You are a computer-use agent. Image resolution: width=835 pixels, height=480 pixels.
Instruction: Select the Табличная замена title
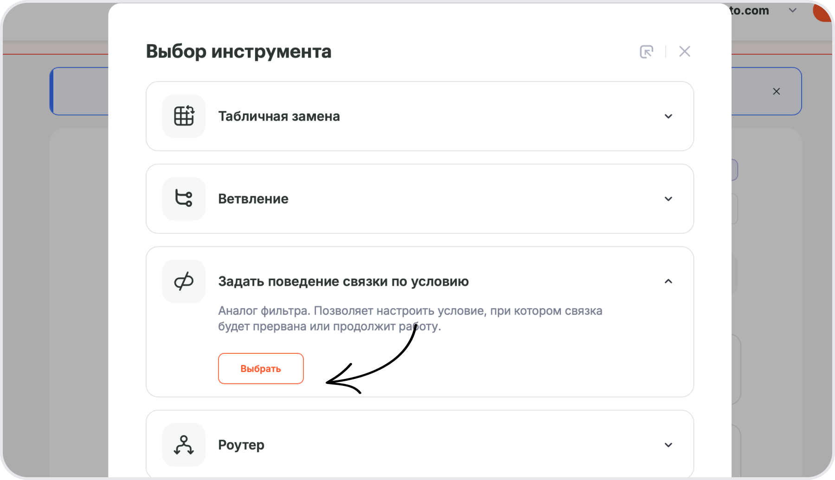(279, 116)
